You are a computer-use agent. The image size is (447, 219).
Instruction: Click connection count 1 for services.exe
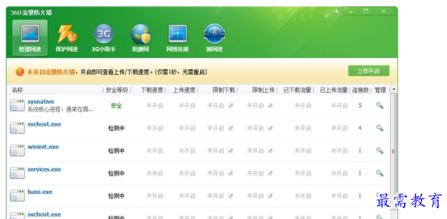pyautogui.click(x=360, y=173)
